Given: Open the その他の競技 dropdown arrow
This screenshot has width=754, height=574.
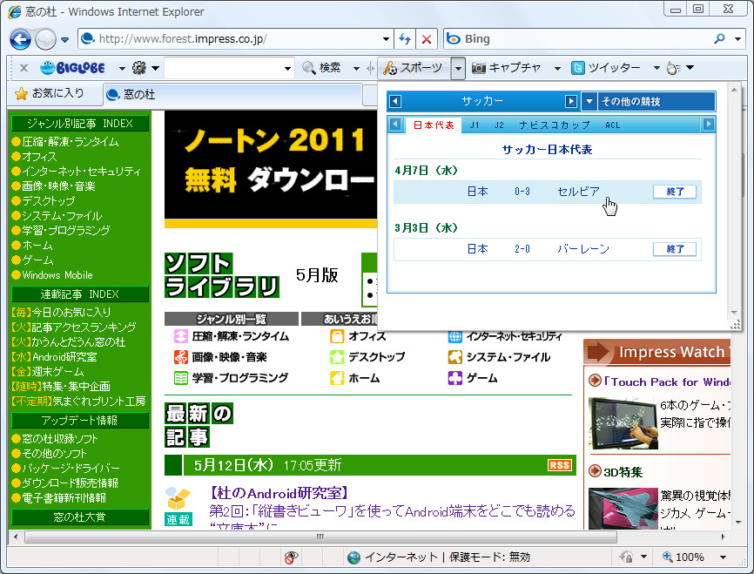Looking at the screenshot, I should pos(588,102).
